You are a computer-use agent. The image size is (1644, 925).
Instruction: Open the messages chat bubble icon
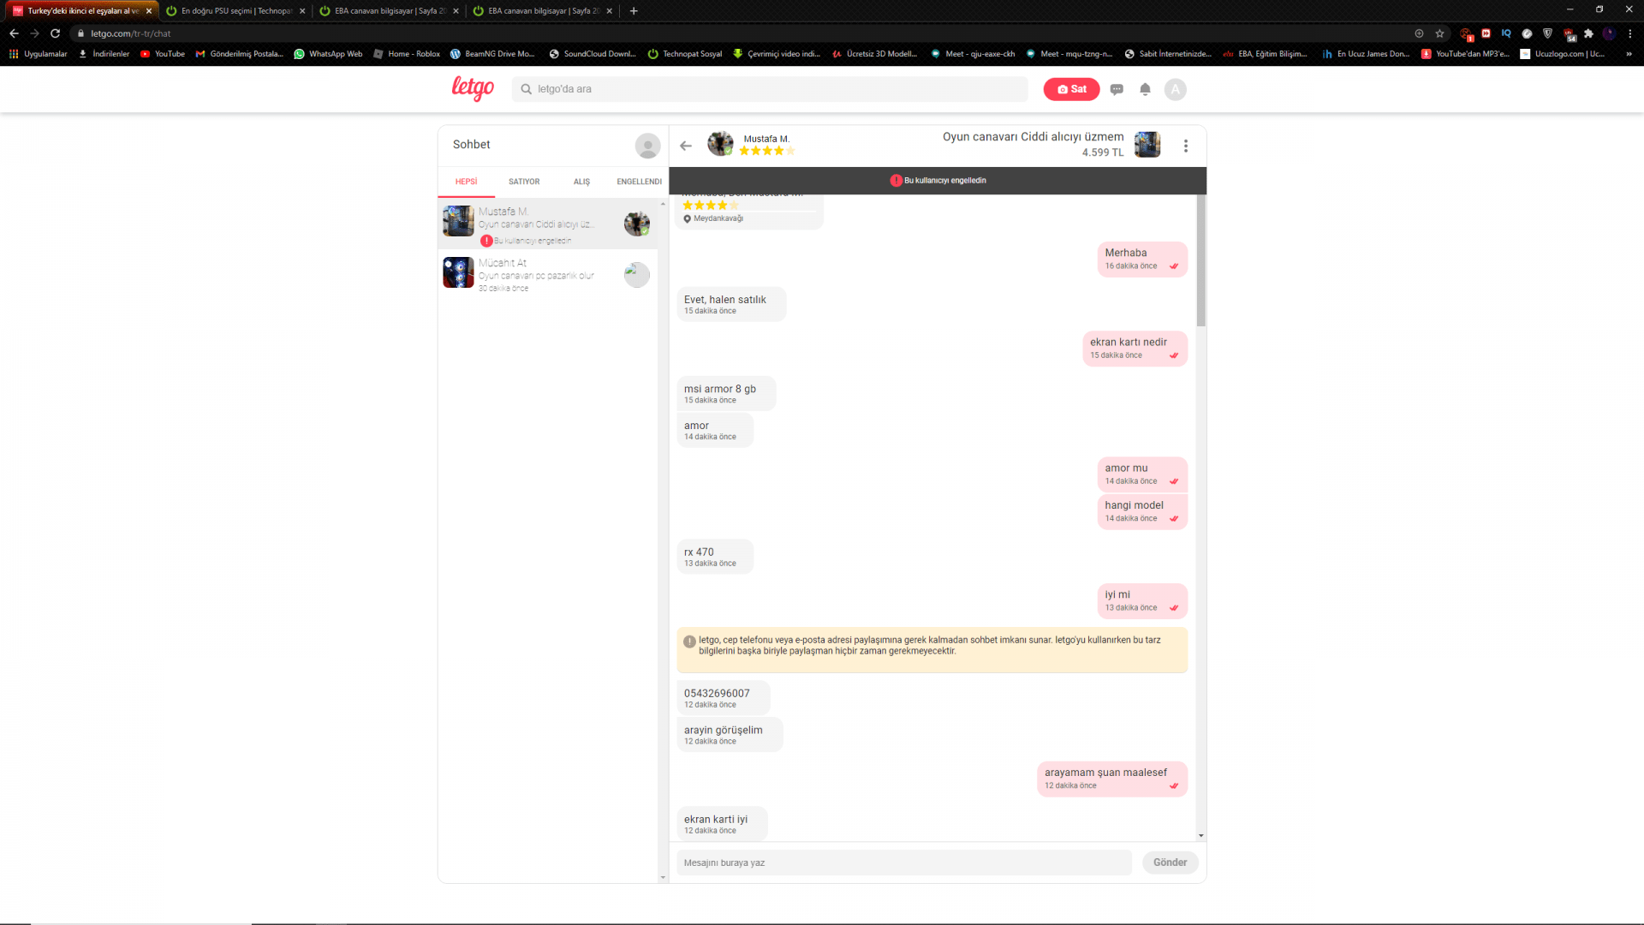[x=1117, y=89]
